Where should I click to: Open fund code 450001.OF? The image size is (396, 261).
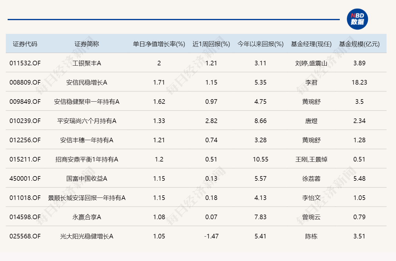[25, 179]
